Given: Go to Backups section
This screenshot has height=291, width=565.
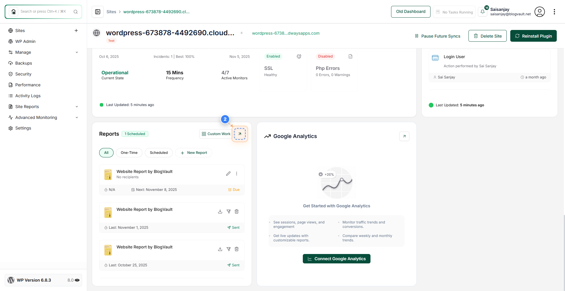Looking at the screenshot, I should [24, 63].
